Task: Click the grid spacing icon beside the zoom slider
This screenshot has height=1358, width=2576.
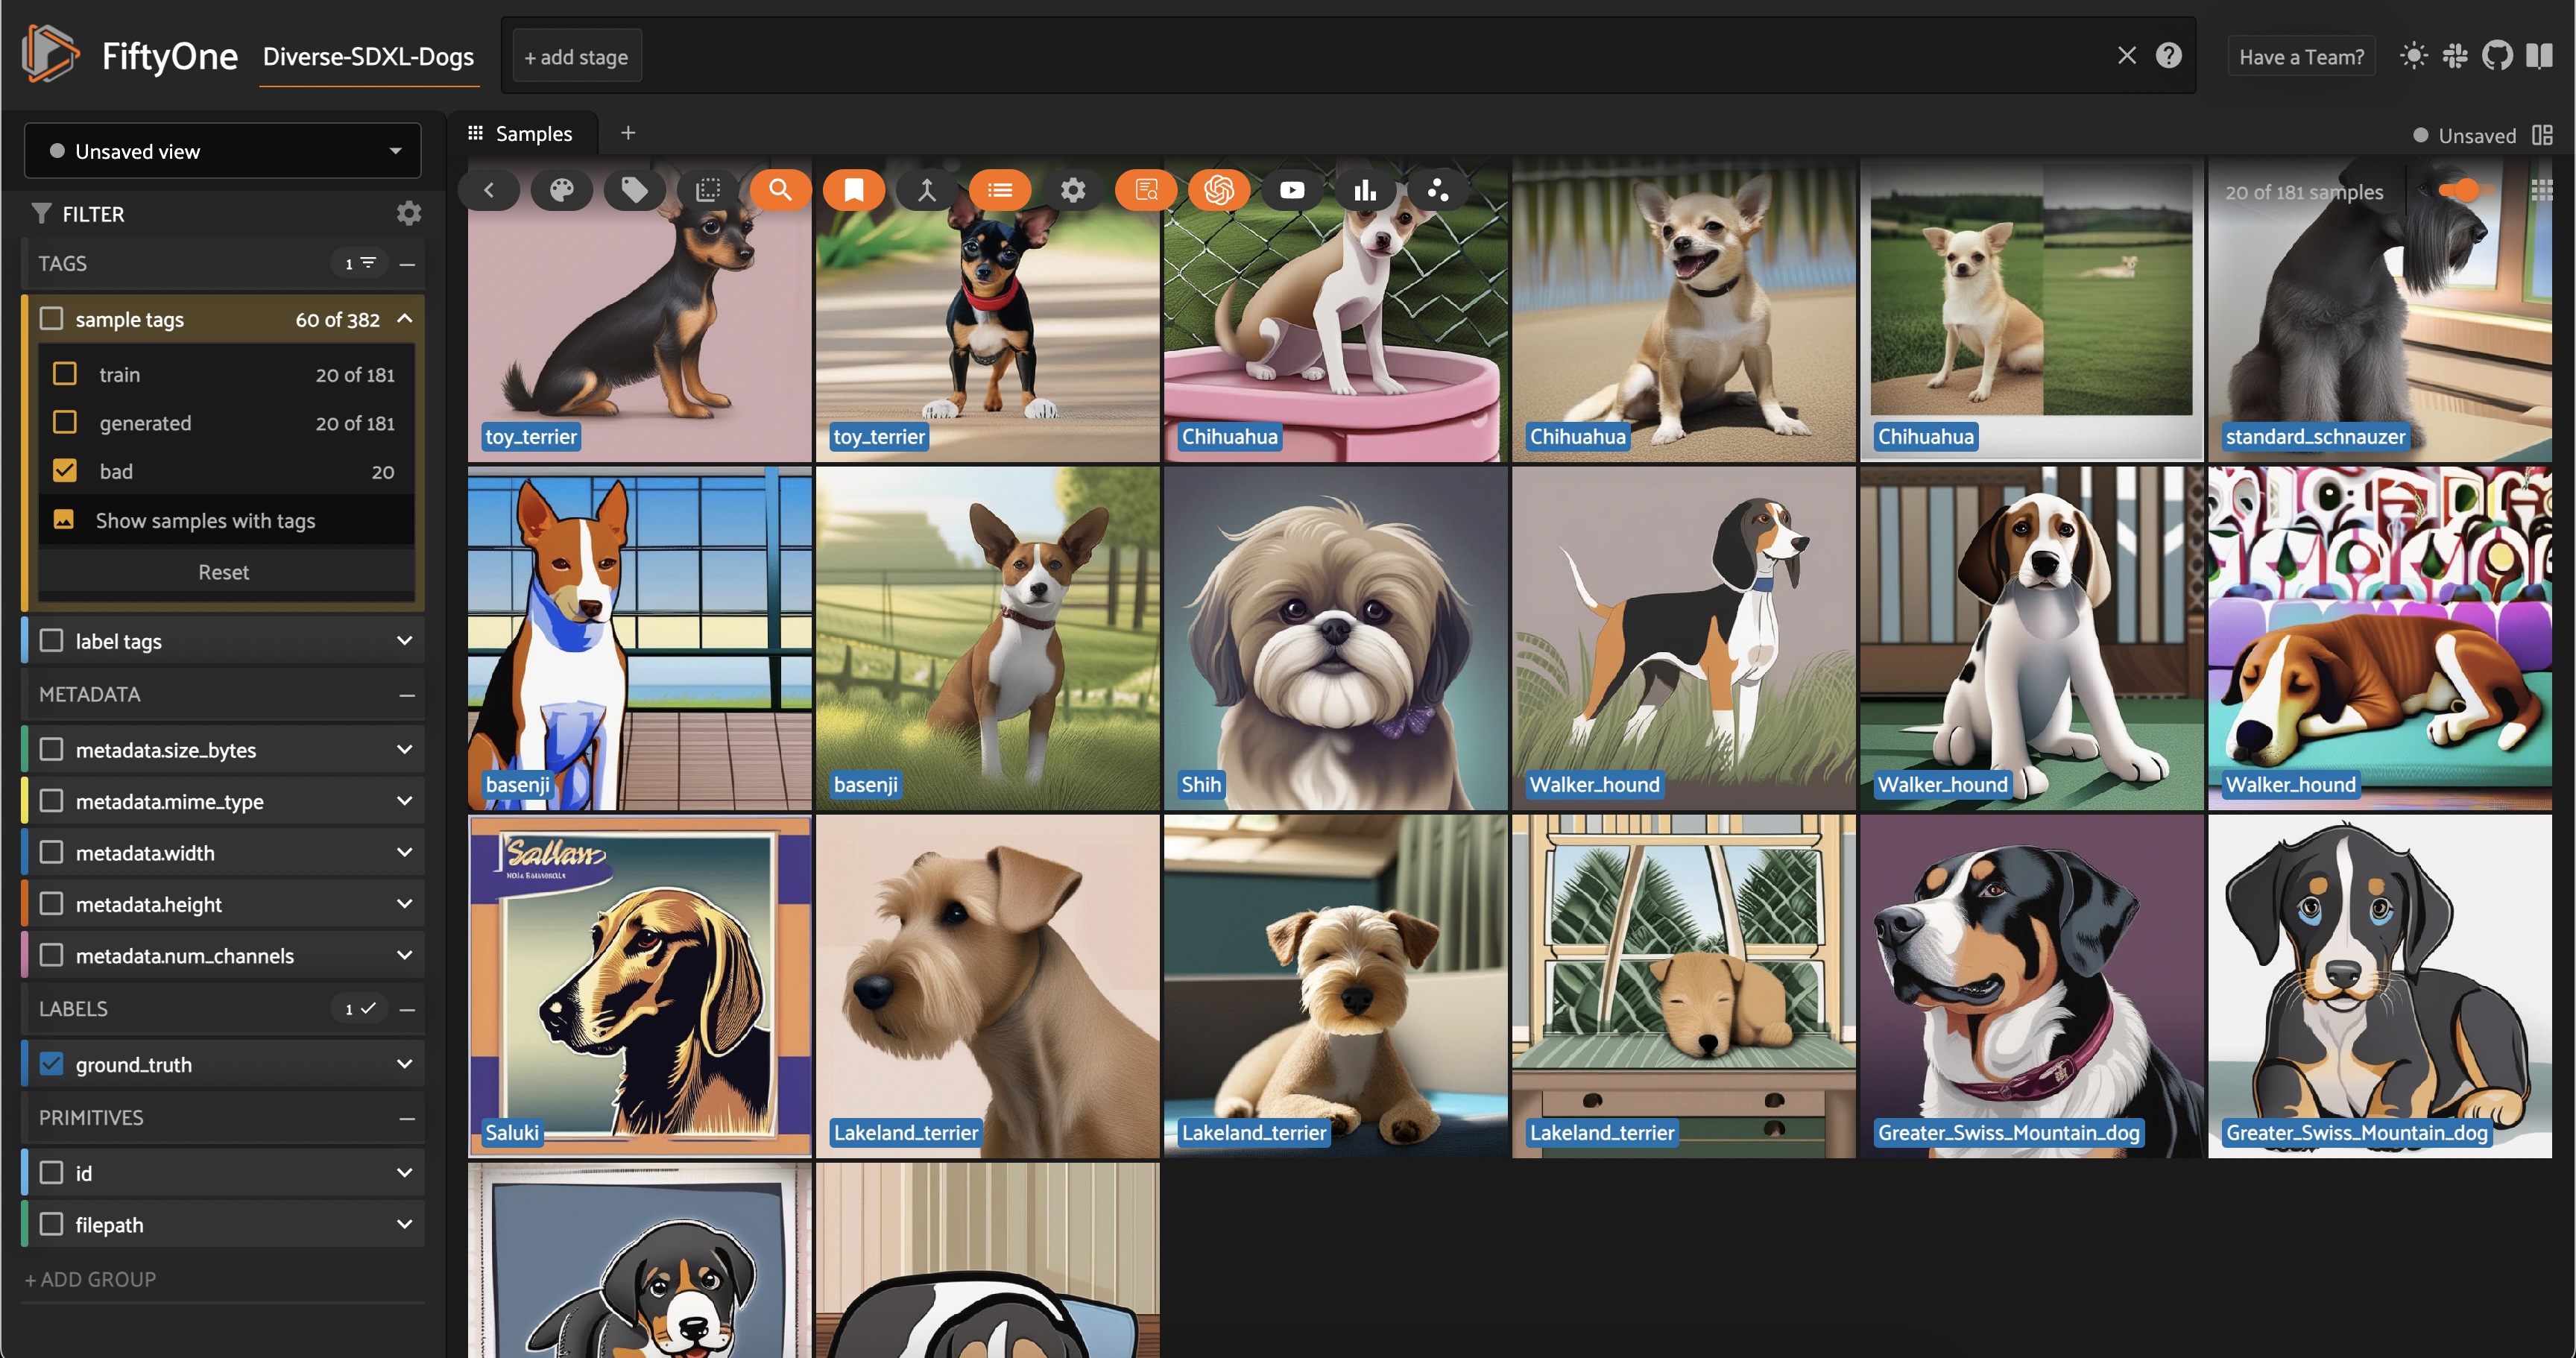Action: (2541, 190)
